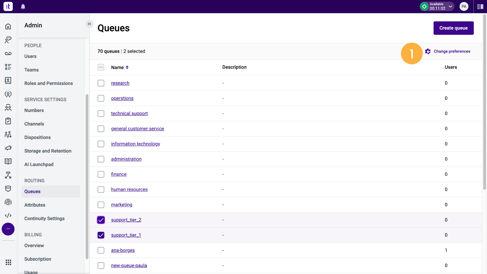
Task: Check the marketing queue checkbox
Action: [x=101, y=205]
